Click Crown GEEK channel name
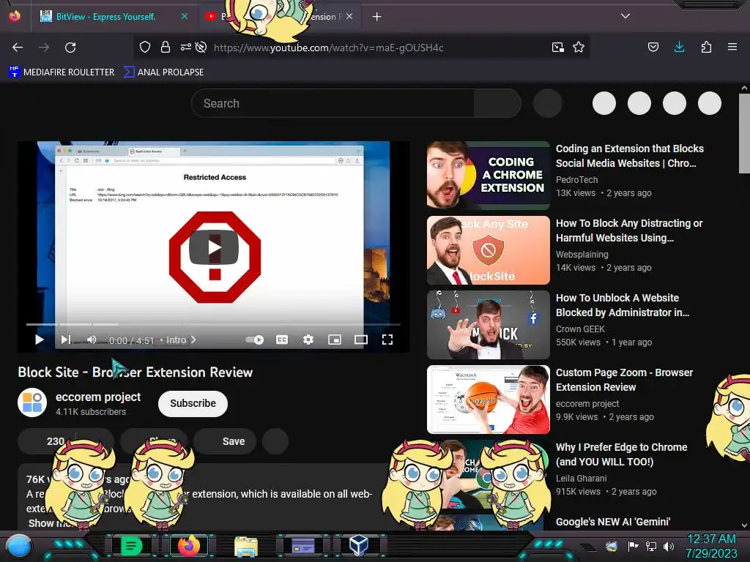This screenshot has width=750, height=562. pos(580,329)
